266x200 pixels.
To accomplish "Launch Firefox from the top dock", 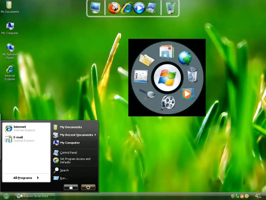I will point(114,8).
